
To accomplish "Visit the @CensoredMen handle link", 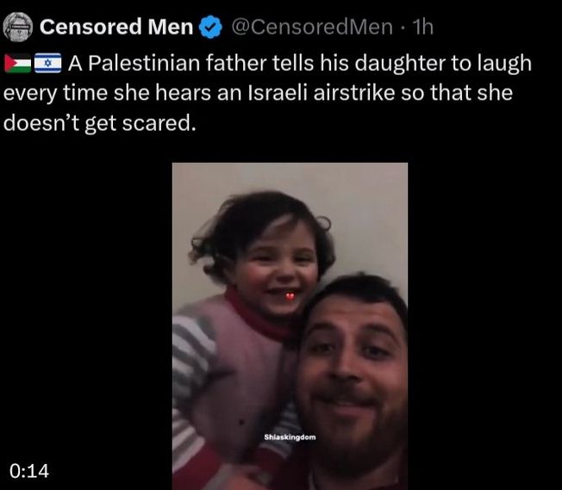I will point(312,27).
